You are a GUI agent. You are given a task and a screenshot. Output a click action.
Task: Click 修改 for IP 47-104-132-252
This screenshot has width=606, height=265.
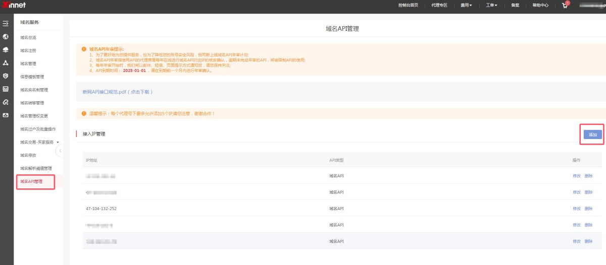pyautogui.click(x=576, y=209)
